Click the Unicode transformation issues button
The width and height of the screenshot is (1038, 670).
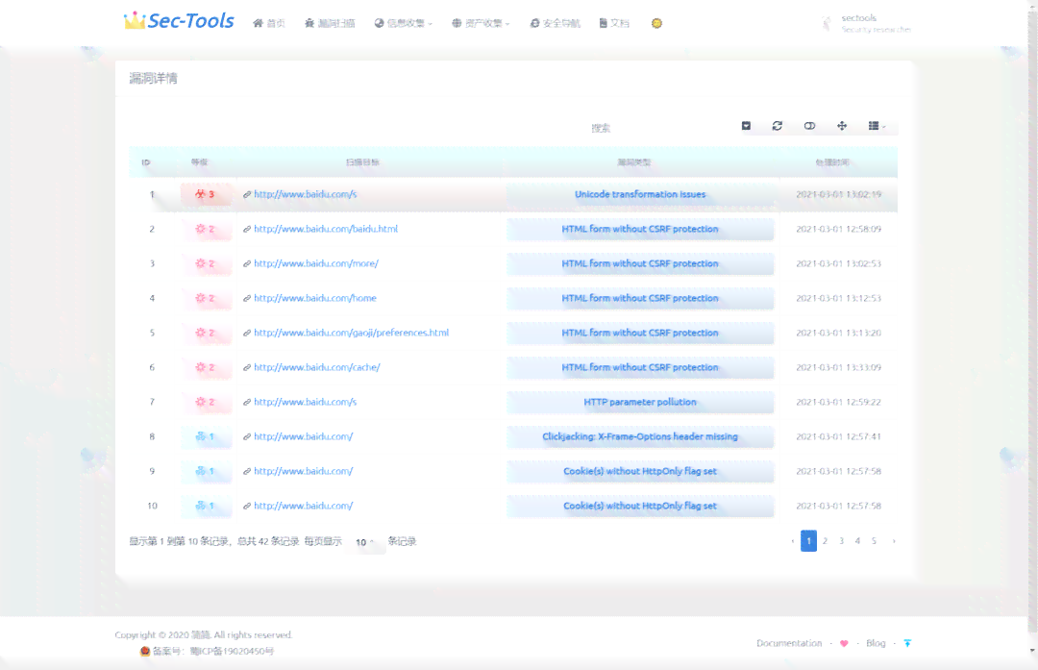pyautogui.click(x=640, y=194)
